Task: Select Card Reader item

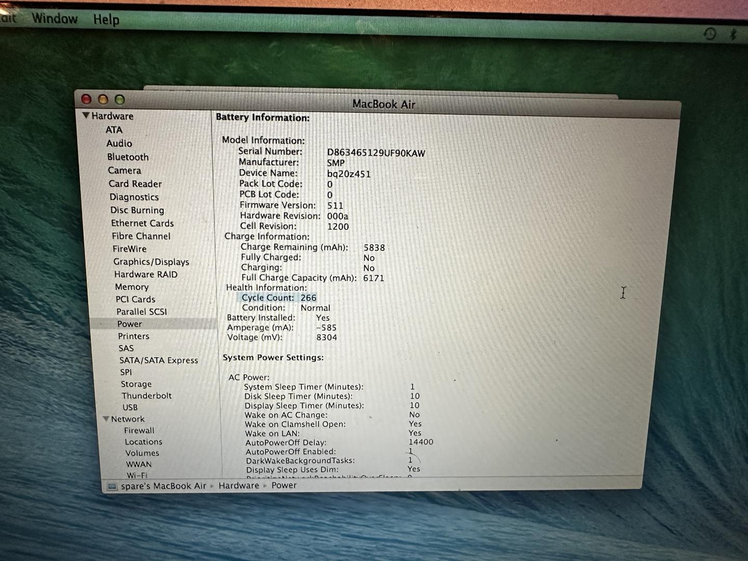Action: coord(135,184)
